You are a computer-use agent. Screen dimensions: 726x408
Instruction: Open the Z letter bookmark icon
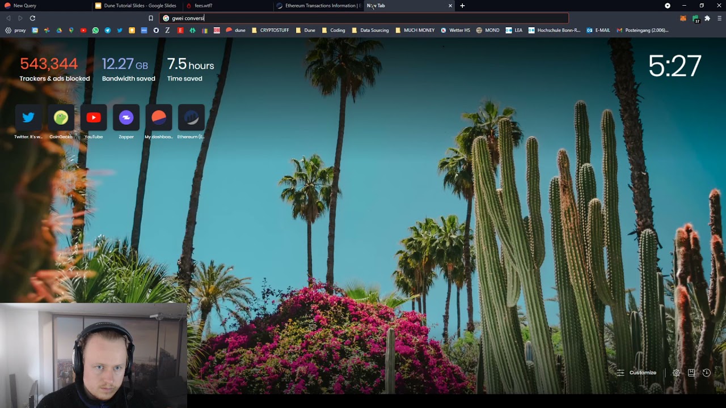[167, 30]
